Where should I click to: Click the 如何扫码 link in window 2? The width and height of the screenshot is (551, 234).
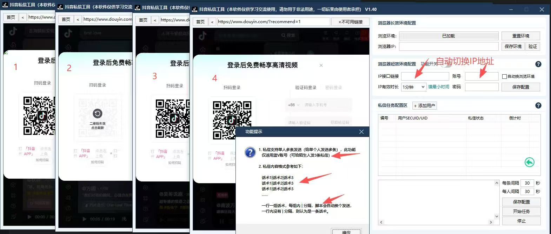coord(98,162)
